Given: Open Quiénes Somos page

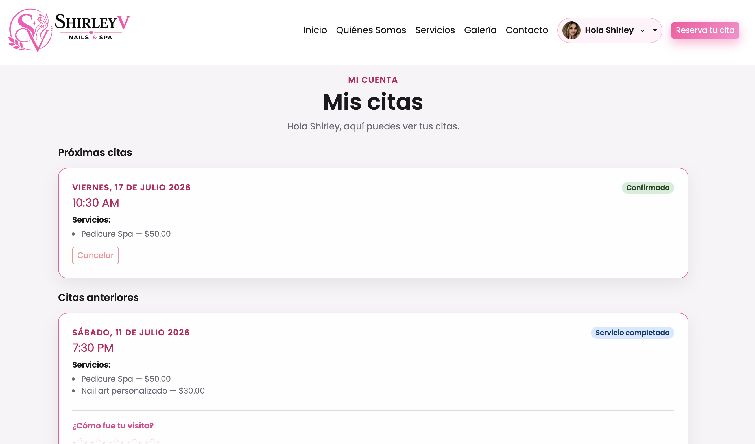Looking at the screenshot, I should pyautogui.click(x=371, y=30).
